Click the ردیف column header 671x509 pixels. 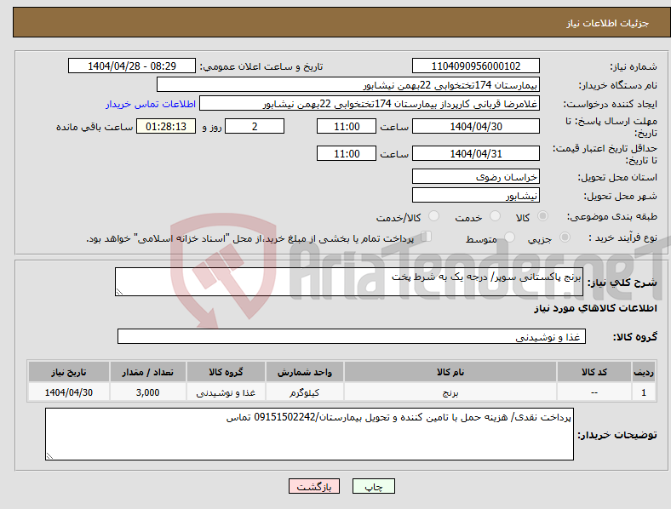[x=644, y=372]
